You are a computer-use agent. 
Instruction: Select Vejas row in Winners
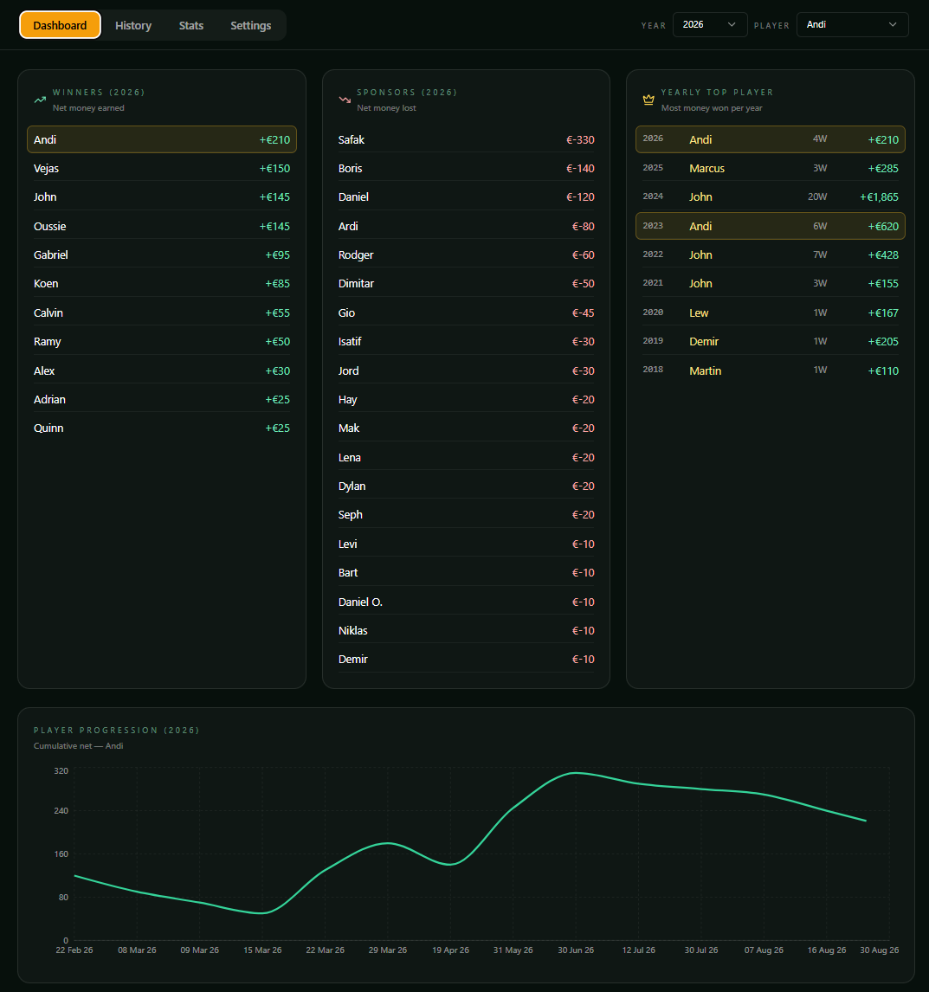point(162,168)
